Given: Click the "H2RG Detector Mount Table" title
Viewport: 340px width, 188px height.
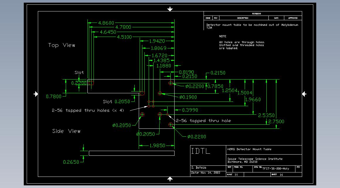Looking at the screenshot, I should 249,149.
